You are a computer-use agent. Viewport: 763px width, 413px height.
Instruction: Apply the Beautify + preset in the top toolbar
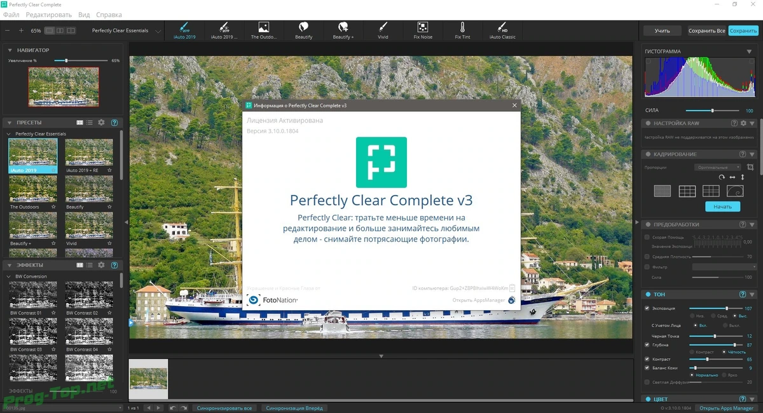343,30
